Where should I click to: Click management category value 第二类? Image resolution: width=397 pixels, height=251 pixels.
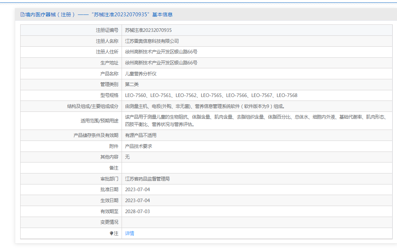point(132,84)
